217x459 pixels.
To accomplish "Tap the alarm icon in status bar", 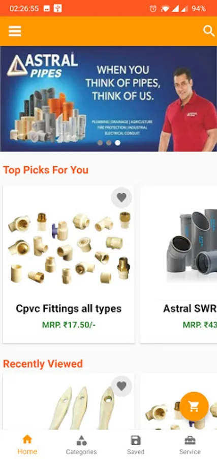I will (153, 9).
